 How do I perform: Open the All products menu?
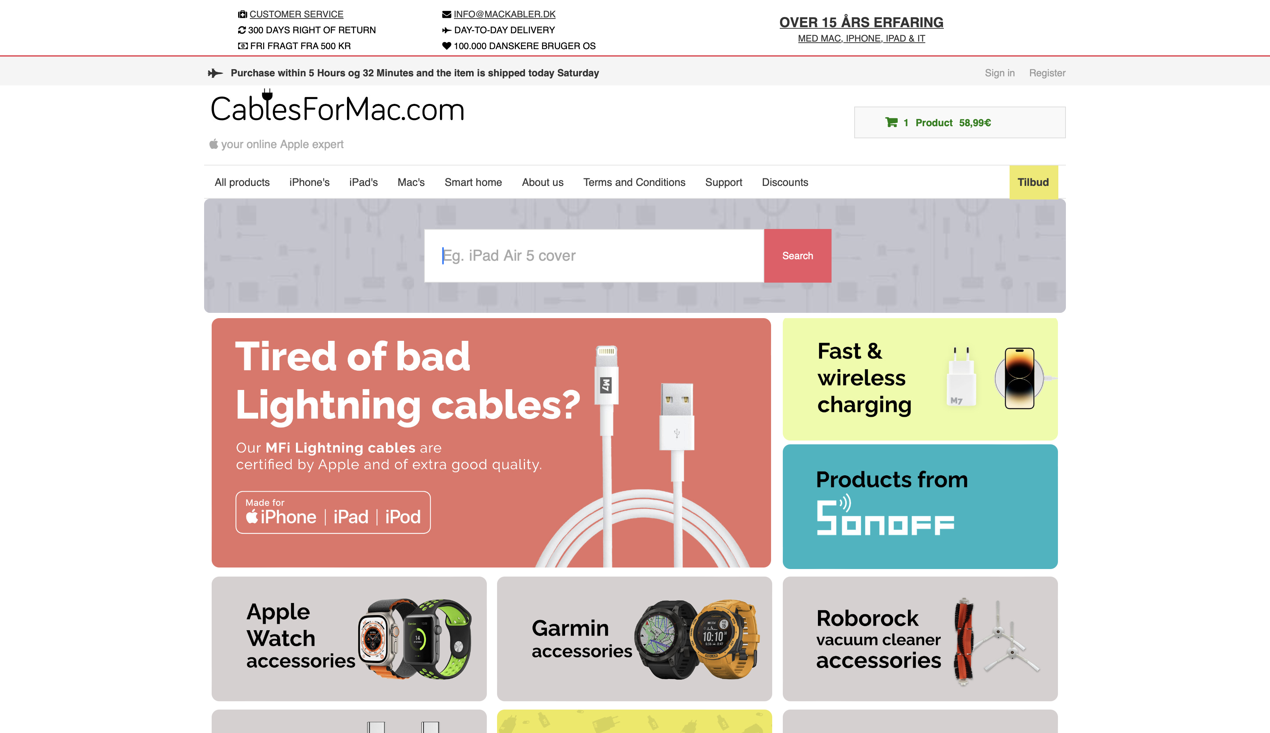click(x=242, y=182)
